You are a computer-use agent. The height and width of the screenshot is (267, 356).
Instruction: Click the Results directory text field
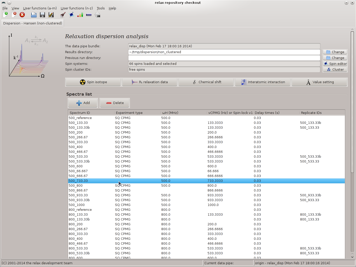(x=224, y=52)
